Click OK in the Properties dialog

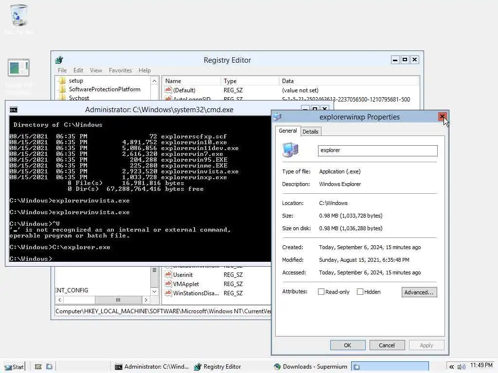pos(347,345)
